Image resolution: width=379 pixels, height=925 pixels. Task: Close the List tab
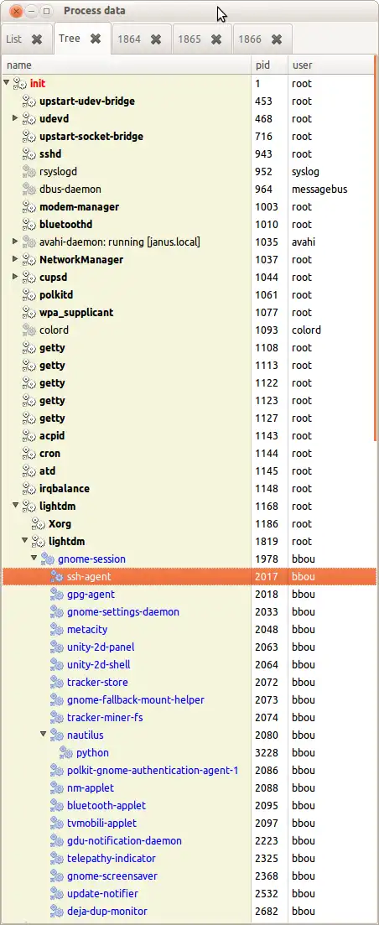(x=37, y=39)
